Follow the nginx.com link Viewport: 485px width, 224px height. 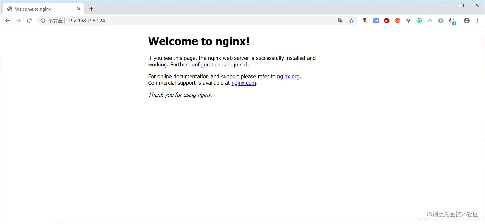click(244, 83)
